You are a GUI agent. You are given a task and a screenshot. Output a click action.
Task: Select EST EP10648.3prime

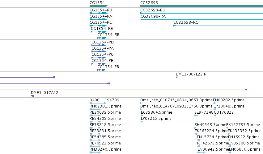pyautogui.click(x=229, y=106)
